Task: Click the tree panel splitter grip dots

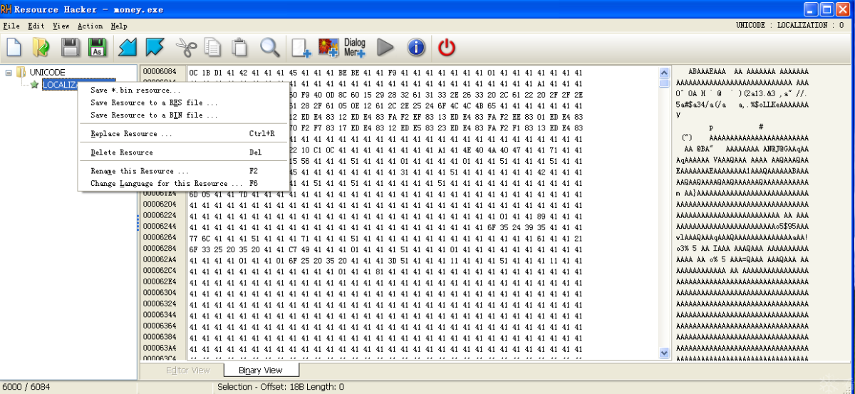Action: pyautogui.click(x=138, y=223)
